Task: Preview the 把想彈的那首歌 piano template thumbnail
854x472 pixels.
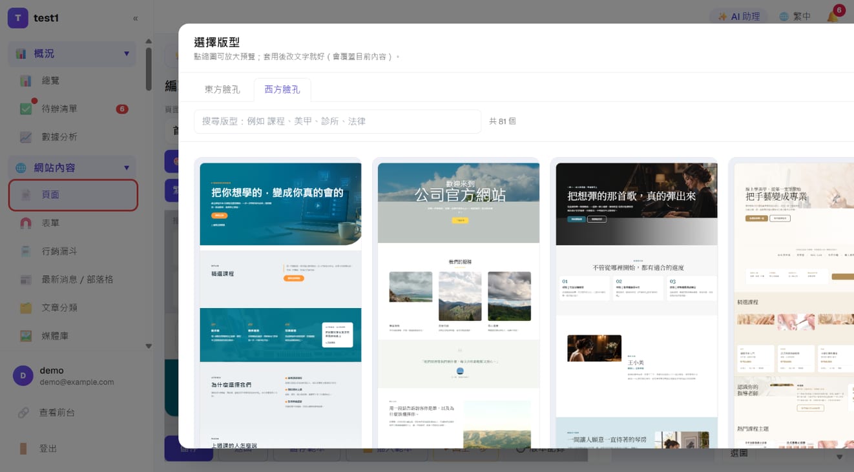Action: [x=636, y=305]
